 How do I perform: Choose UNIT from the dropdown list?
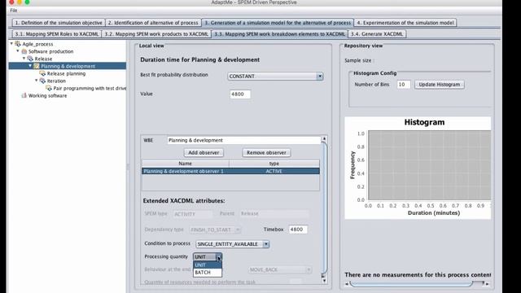[x=208, y=265]
